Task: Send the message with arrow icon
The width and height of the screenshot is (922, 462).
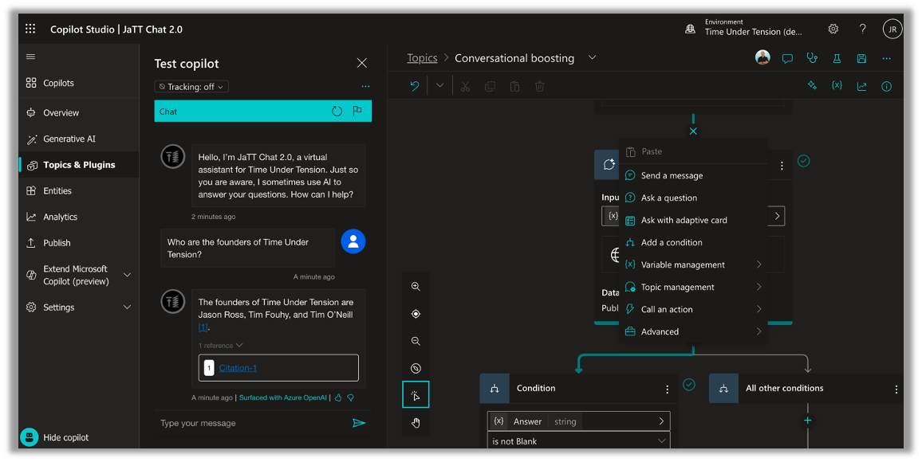Action: pos(359,423)
